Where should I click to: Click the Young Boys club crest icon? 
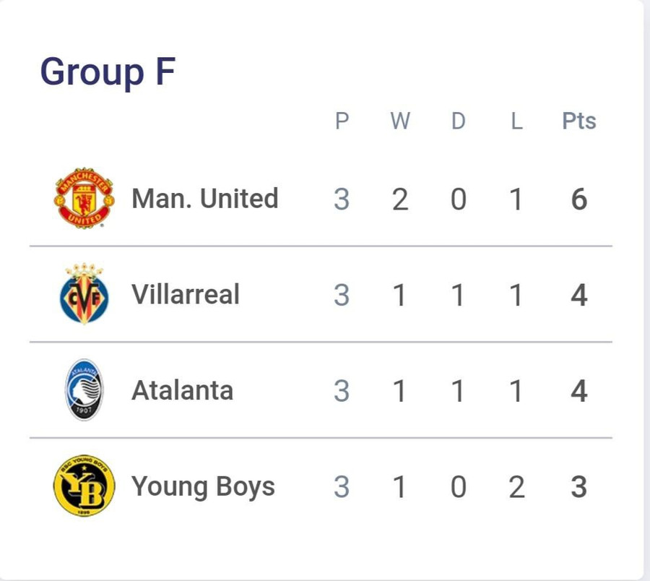pos(85,486)
